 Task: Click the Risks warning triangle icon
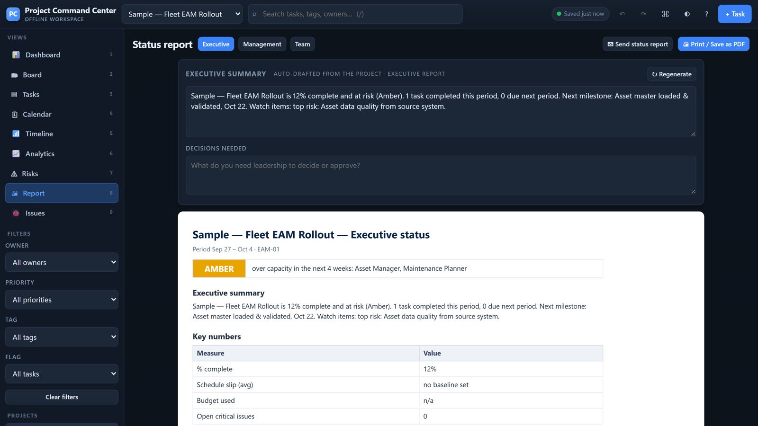click(14, 174)
